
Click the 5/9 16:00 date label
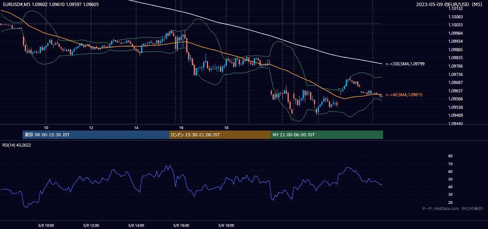coord(181,226)
